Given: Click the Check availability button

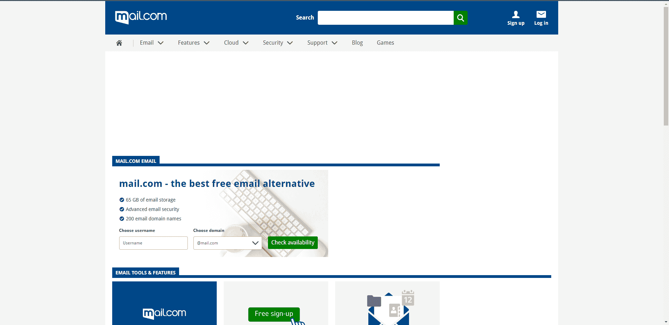Looking at the screenshot, I should pyautogui.click(x=293, y=242).
